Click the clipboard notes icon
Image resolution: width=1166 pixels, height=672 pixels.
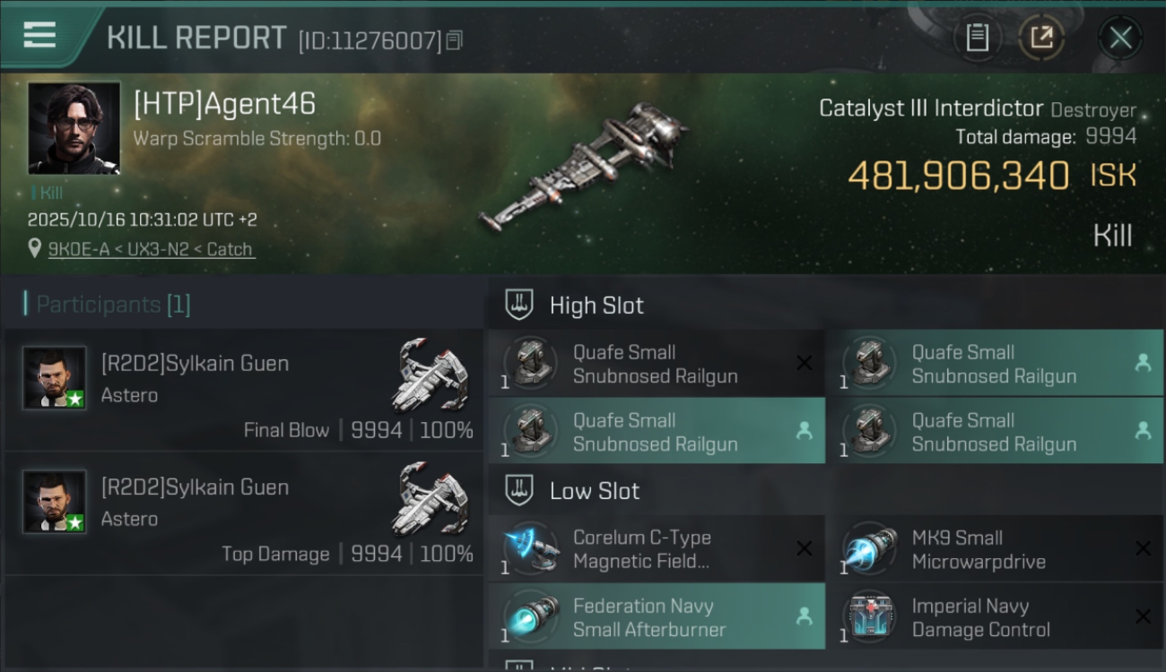[x=977, y=38]
